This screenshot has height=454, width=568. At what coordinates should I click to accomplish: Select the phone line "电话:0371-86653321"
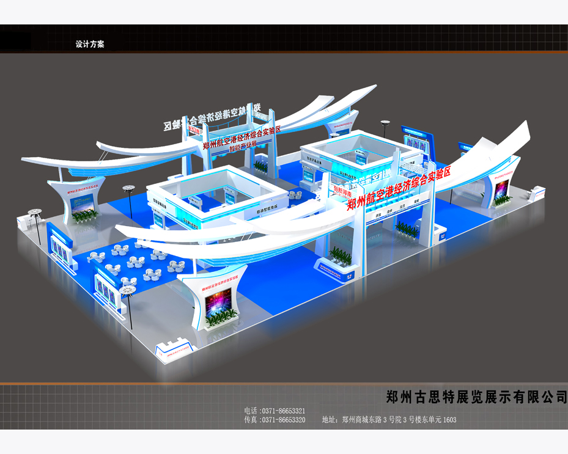275,411
